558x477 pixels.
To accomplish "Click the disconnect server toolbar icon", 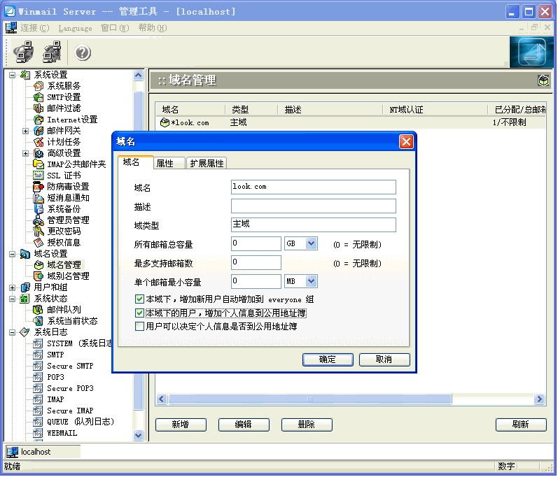I will pos(52,52).
